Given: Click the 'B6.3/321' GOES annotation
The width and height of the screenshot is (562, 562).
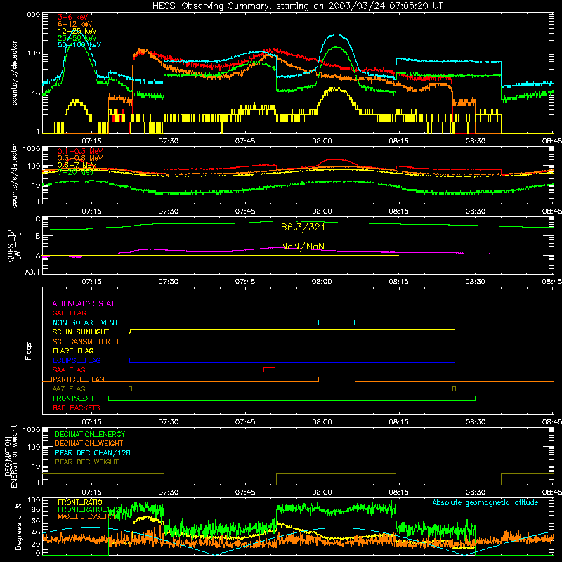Looking at the screenshot, I should [x=303, y=227].
